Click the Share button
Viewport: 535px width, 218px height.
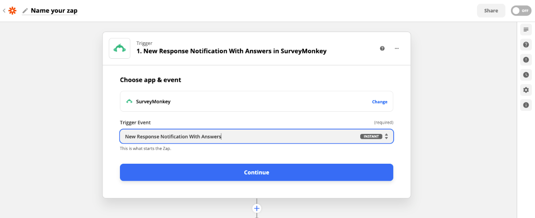point(491,11)
